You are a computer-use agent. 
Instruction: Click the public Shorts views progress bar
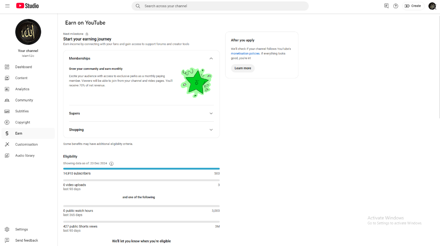click(141, 222)
